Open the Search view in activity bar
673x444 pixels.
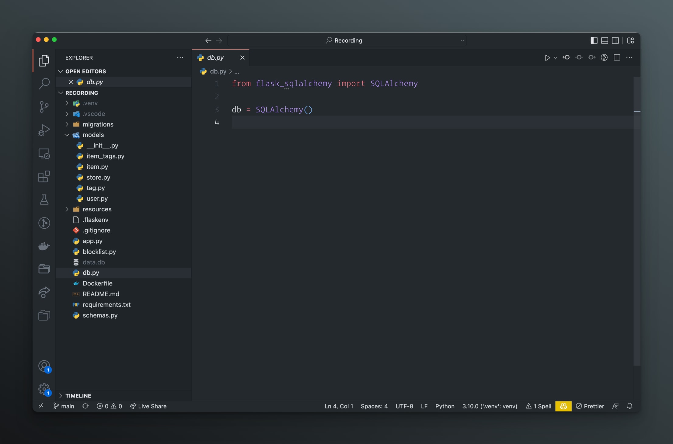[x=44, y=83]
